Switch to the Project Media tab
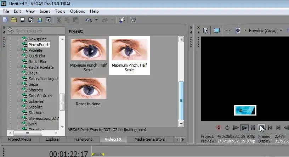This screenshot has width=289, height=157. 20,139
